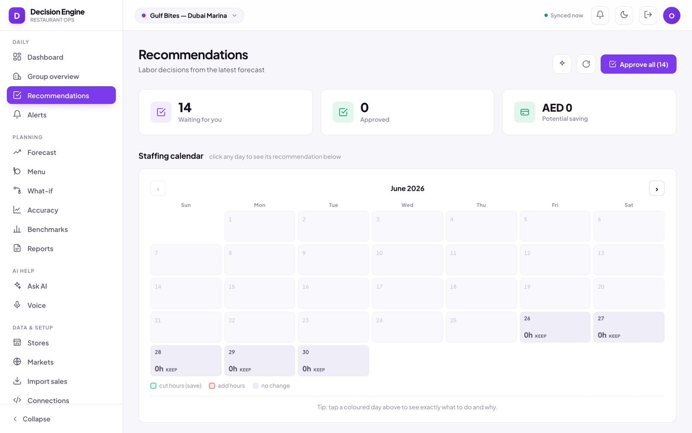Select June 28 calendar day
The width and height of the screenshot is (692, 433).
click(x=186, y=361)
